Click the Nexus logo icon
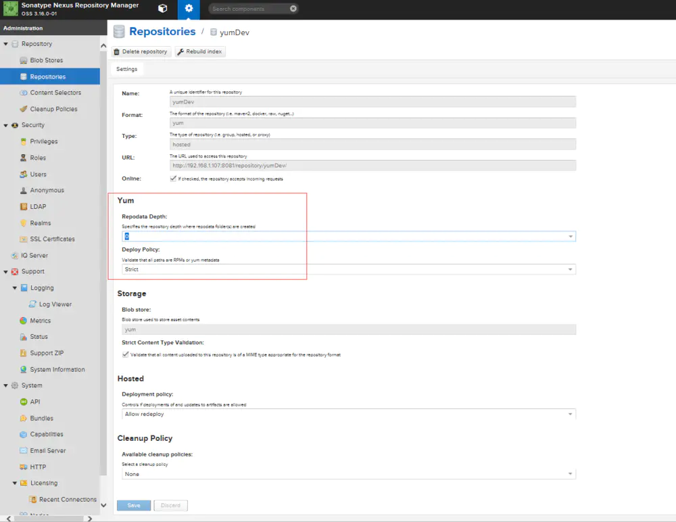Viewport: 676px width, 522px height. (x=10, y=9)
